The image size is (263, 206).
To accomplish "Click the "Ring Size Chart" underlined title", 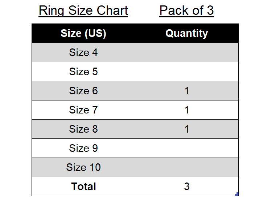I will point(83,10).
